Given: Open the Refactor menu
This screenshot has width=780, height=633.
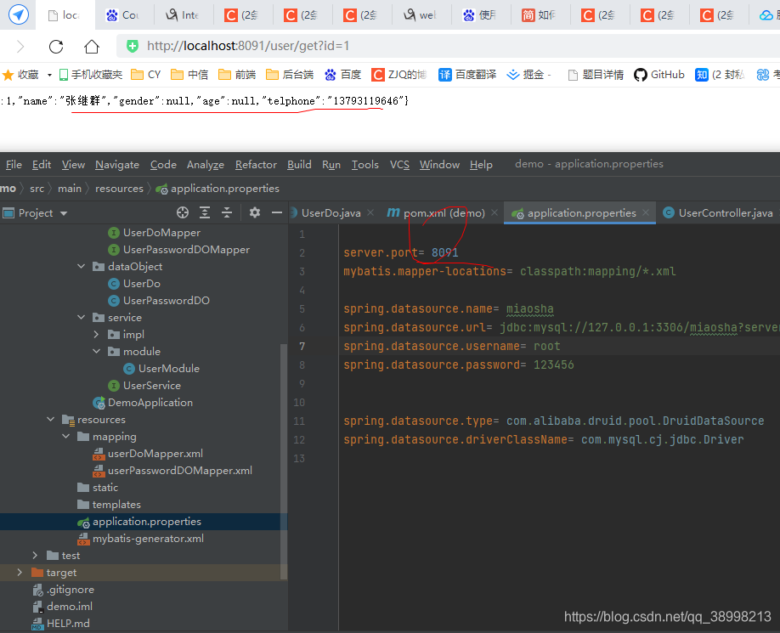Looking at the screenshot, I should pyautogui.click(x=256, y=165).
